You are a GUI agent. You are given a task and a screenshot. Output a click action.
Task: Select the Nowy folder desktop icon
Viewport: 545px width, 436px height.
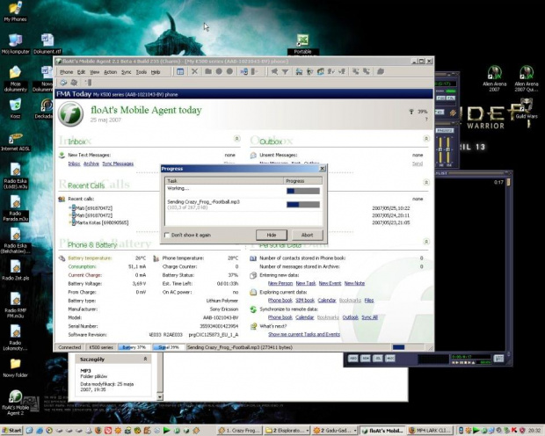click(15, 367)
